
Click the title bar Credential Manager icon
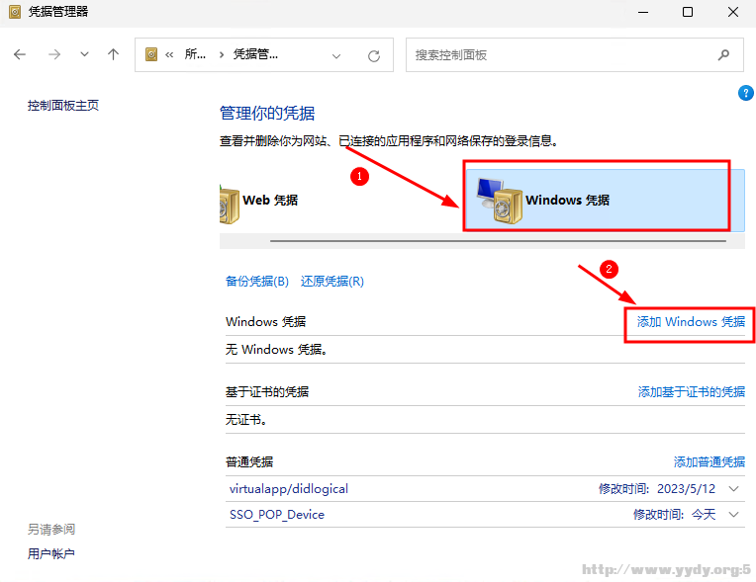(15, 12)
